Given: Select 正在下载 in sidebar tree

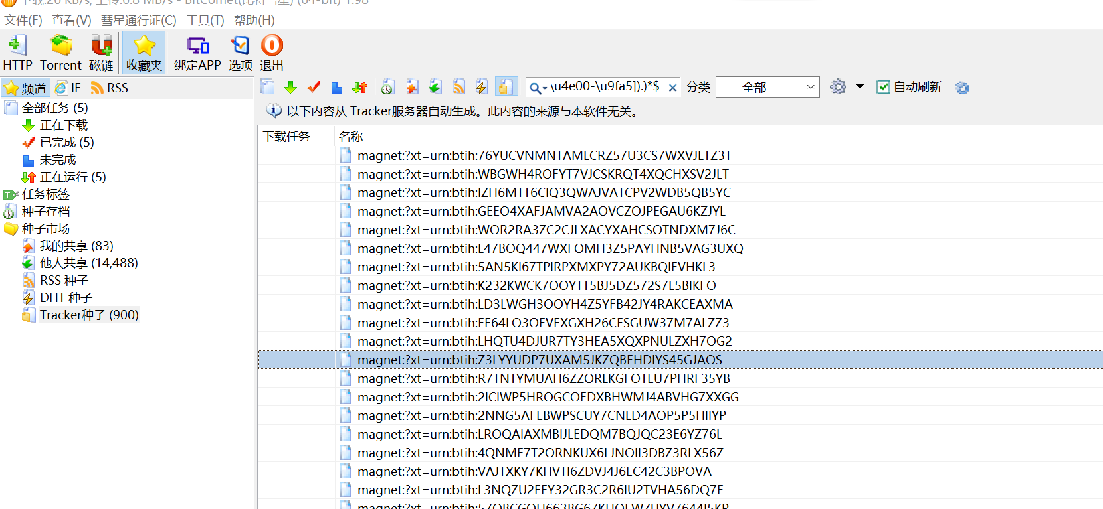Looking at the screenshot, I should (x=64, y=125).
